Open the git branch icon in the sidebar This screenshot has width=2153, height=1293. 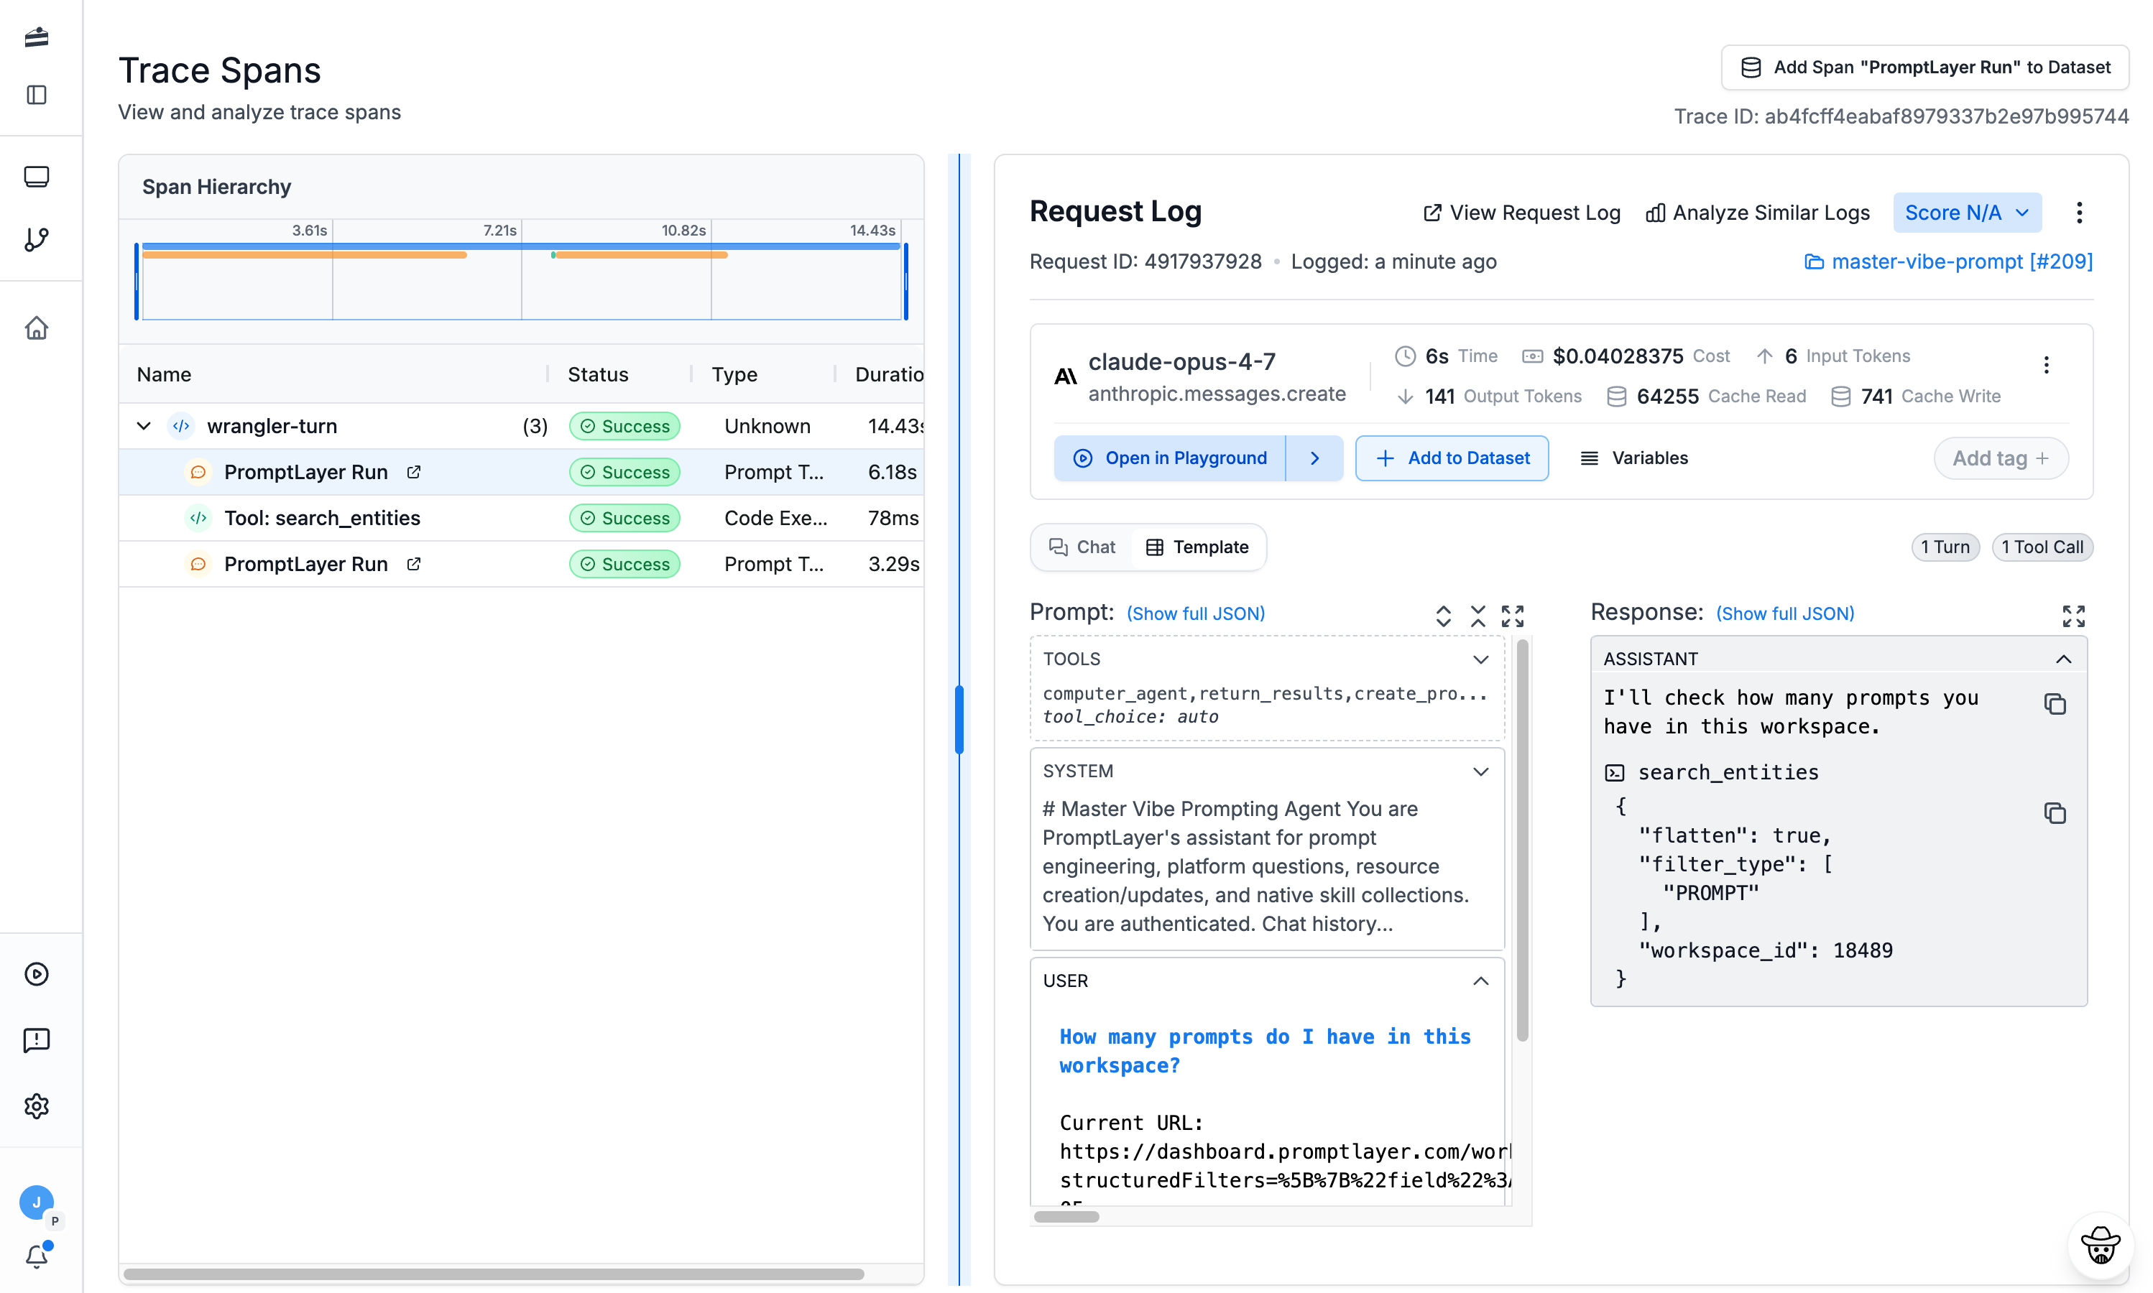[x=37, y=240]
